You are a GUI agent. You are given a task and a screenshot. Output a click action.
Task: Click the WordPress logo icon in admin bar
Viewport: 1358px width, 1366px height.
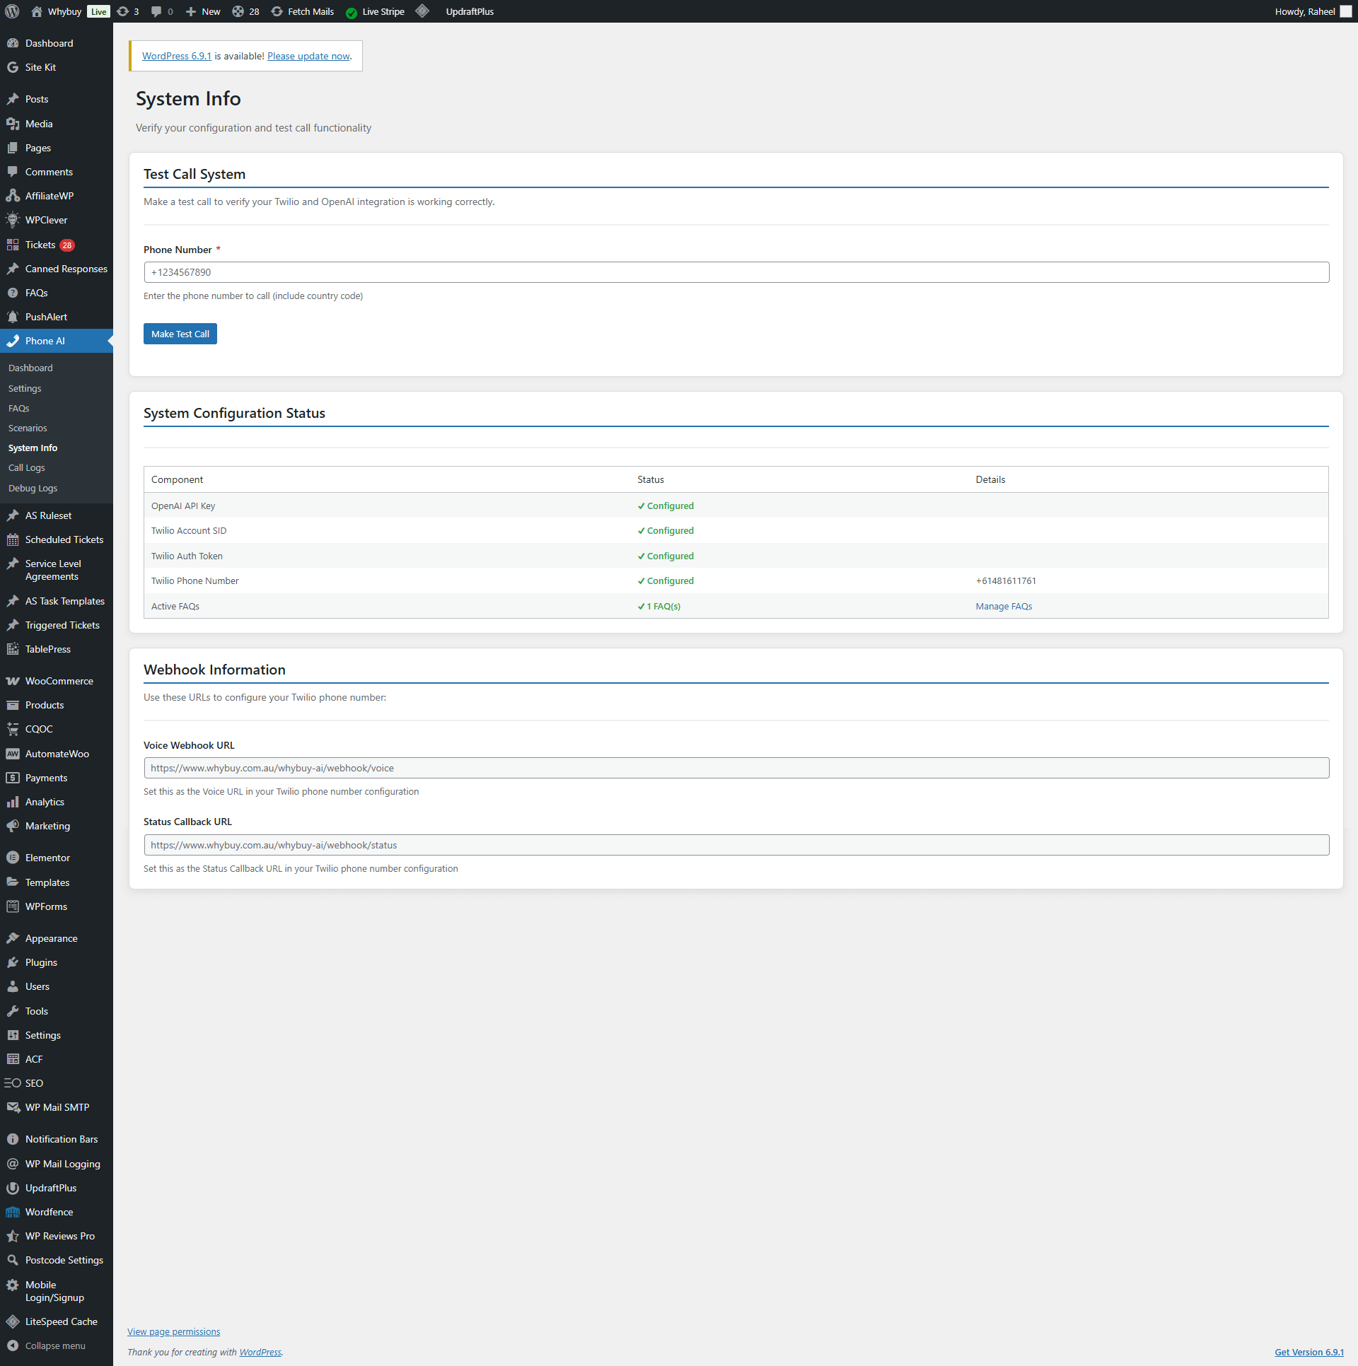(x=12, y=11)
